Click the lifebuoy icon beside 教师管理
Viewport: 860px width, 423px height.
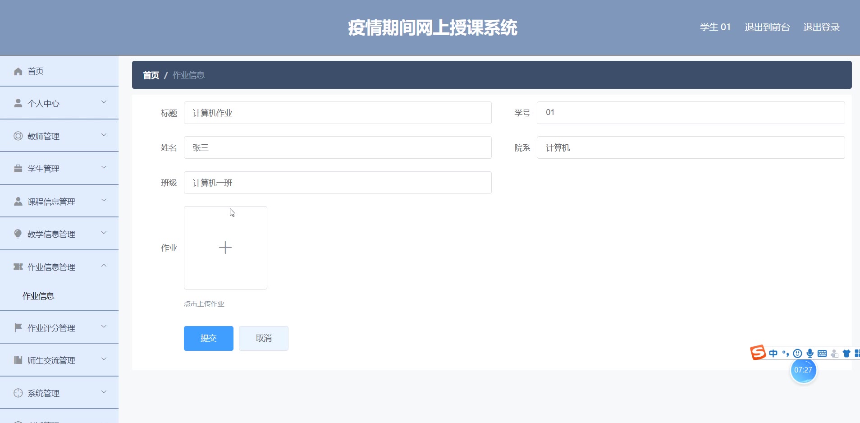pos(18,136)
